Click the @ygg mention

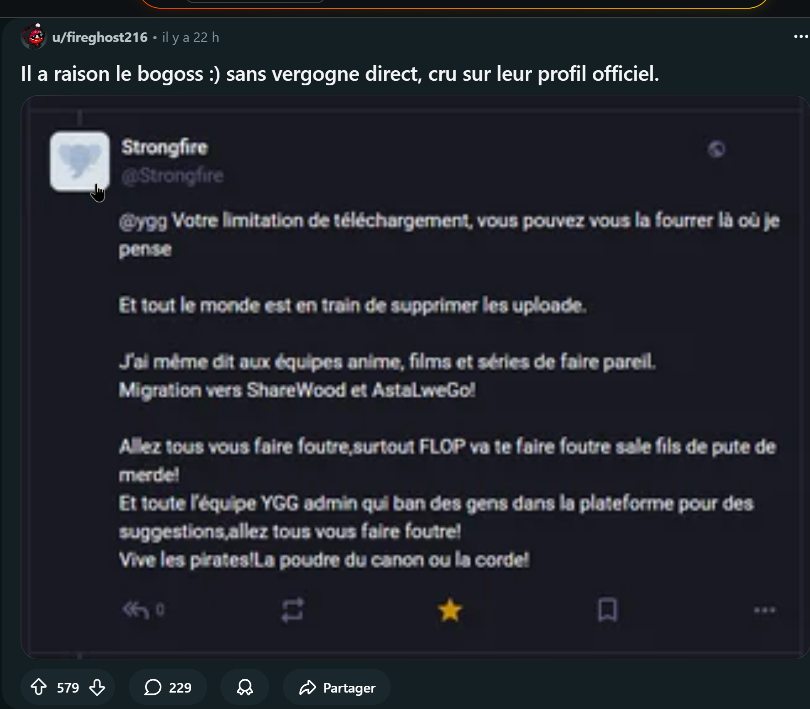click(x=143, y=222)
